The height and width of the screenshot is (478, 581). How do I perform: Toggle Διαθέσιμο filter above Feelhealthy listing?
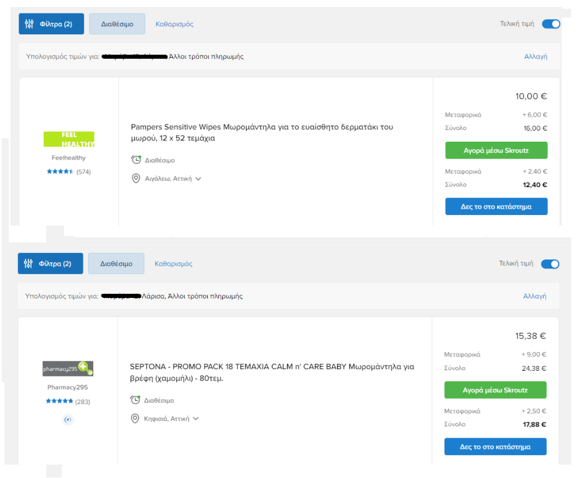pyautogui.click(x=117, y=24)
